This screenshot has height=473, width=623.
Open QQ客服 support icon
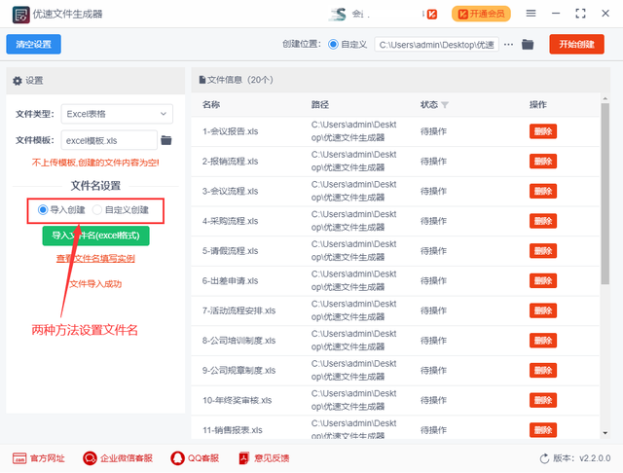coord(177,457)
